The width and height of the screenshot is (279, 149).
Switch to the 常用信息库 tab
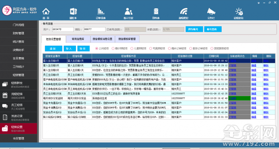tap(78, 39)
